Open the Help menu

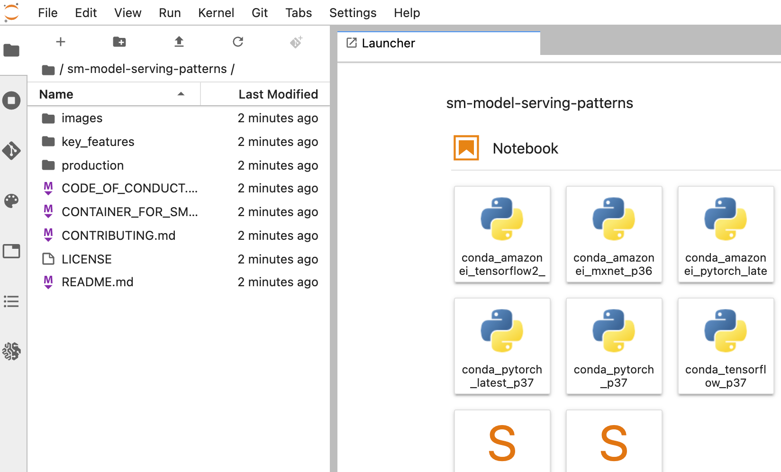[407, 13]
